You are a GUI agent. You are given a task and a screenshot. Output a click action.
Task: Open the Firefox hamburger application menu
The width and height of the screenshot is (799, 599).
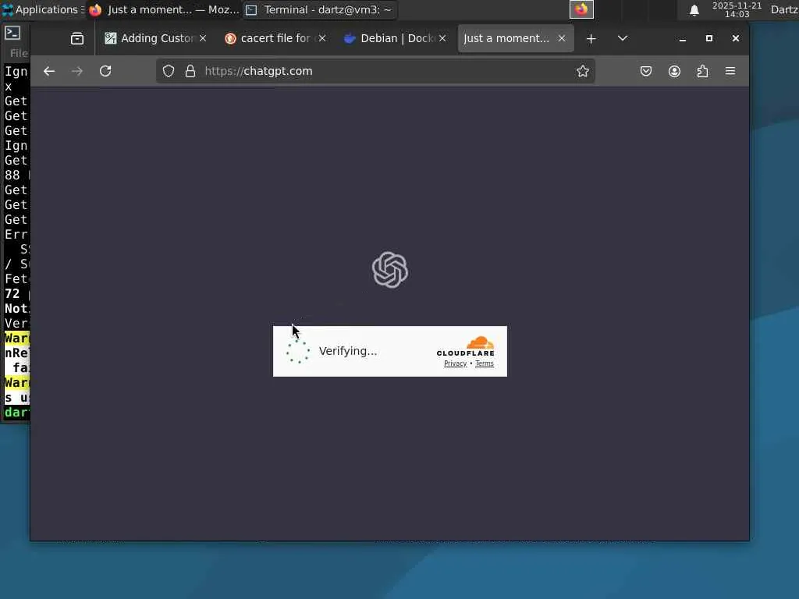click(730, 71)
